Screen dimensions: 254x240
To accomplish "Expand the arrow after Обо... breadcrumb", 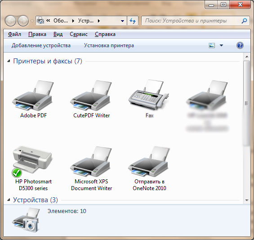I will pyautogui.click(x=73, y=21).
